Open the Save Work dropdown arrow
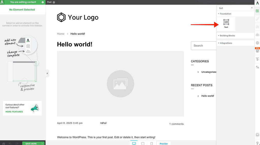The width and height of the screenshot is (260, 145). 42,143
